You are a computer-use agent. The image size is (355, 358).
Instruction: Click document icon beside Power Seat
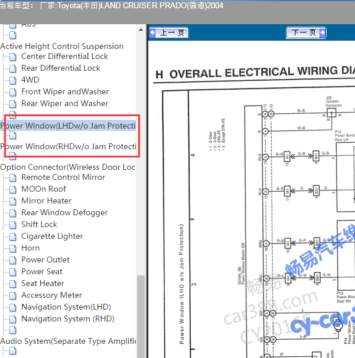pos(13,272)
